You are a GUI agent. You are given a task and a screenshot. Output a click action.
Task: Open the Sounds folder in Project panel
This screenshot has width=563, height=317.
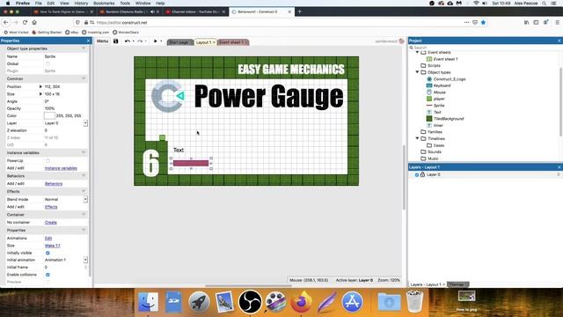click(x=435, y=152)
